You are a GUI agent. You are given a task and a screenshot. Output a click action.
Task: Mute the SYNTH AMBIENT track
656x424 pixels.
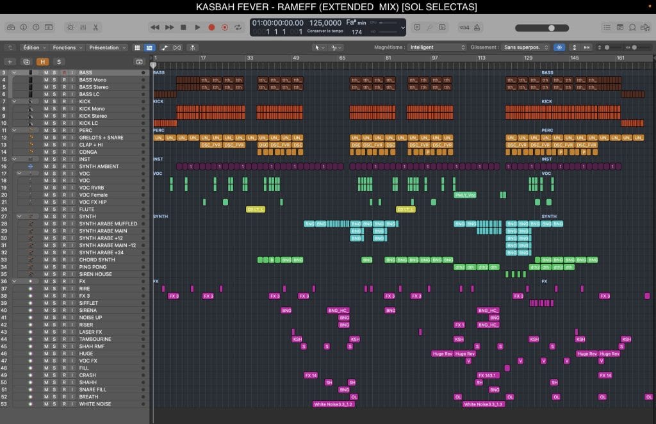click(x=46, y=167)
